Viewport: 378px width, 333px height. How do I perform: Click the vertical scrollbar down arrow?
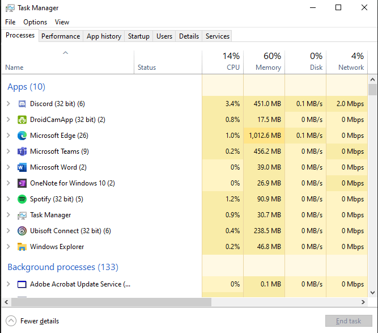point(372,293)
